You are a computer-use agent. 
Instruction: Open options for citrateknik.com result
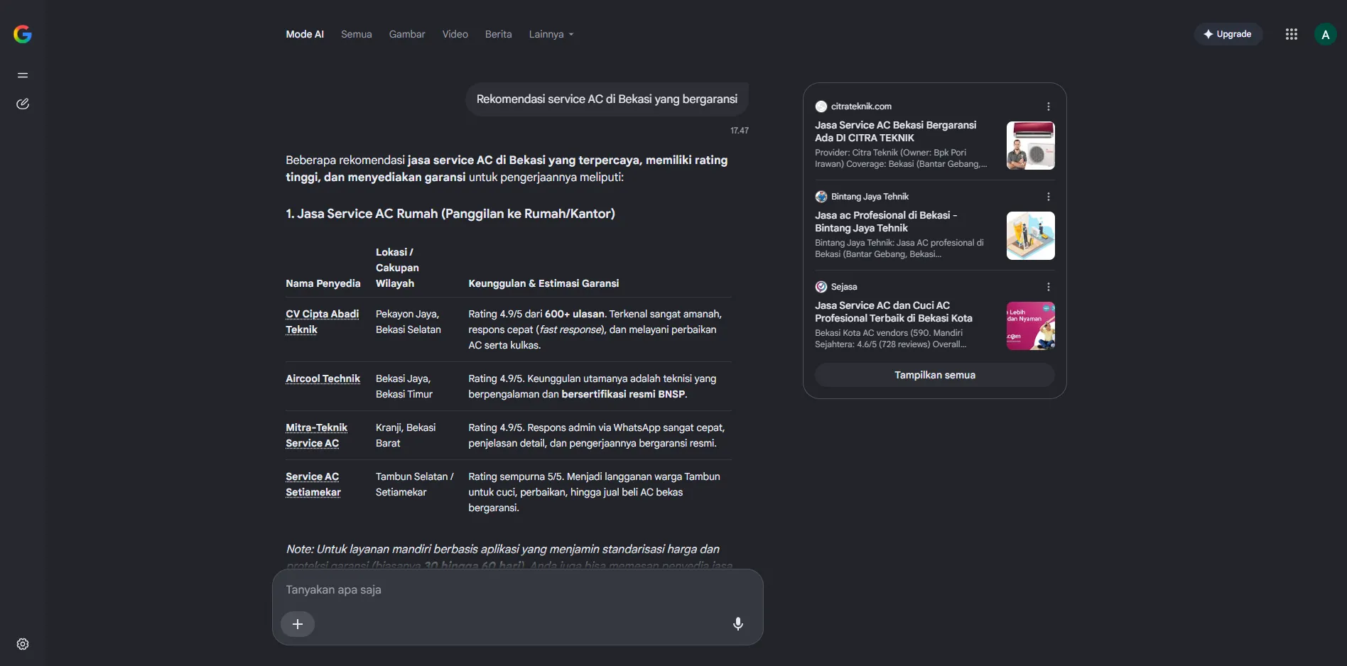point(1049,107)
